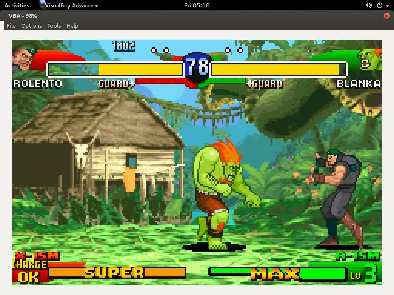Click the BLANKA name label
Image resolution: width=394 pixels, height=295 pixels.
(x=358, y=83)
